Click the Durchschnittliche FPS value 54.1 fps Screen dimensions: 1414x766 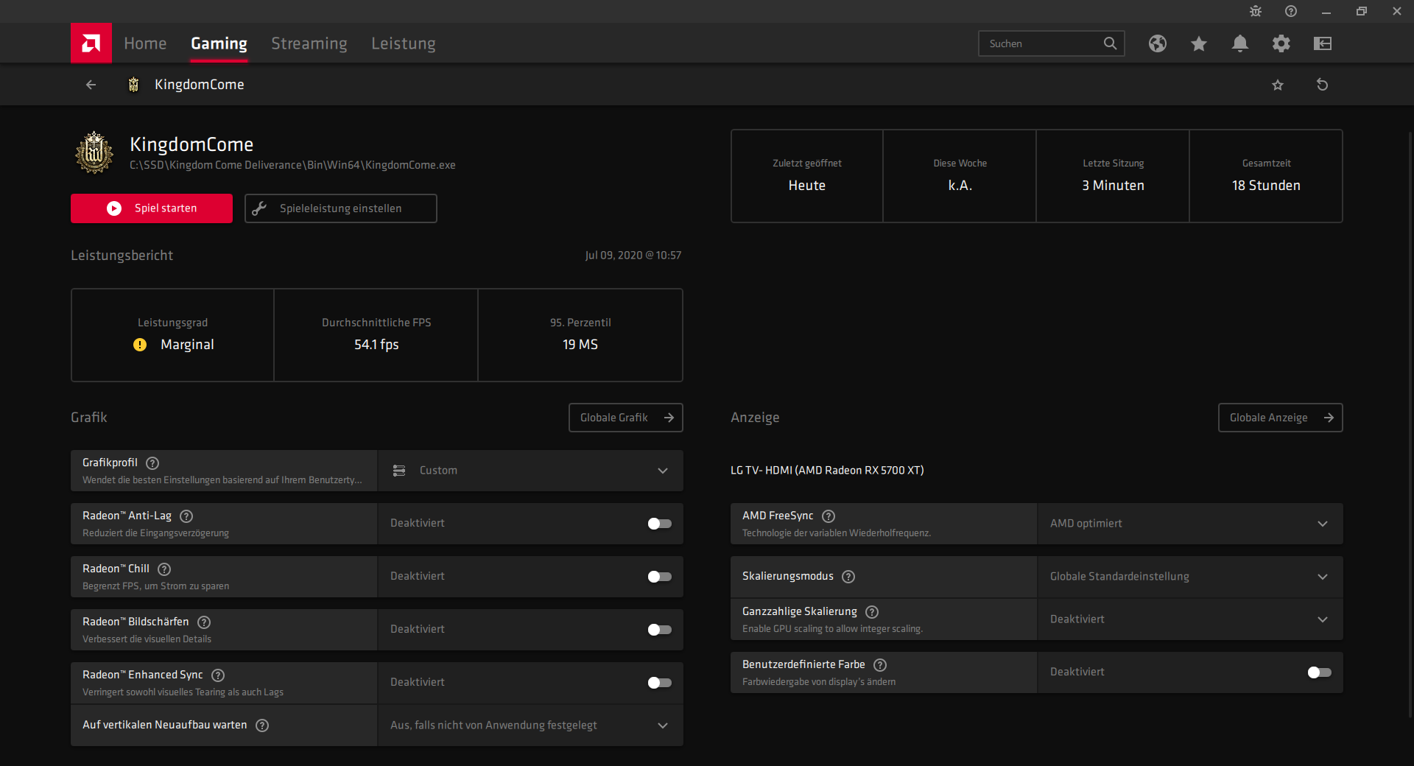pos(376,345)
